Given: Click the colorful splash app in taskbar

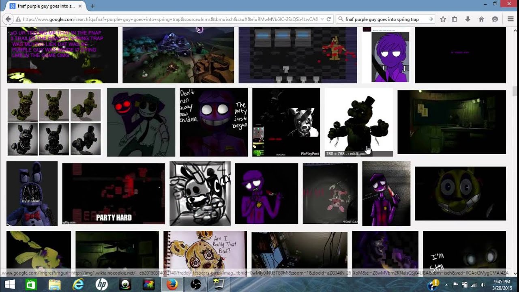Looking at the screenshot, I should click(149, 285).
